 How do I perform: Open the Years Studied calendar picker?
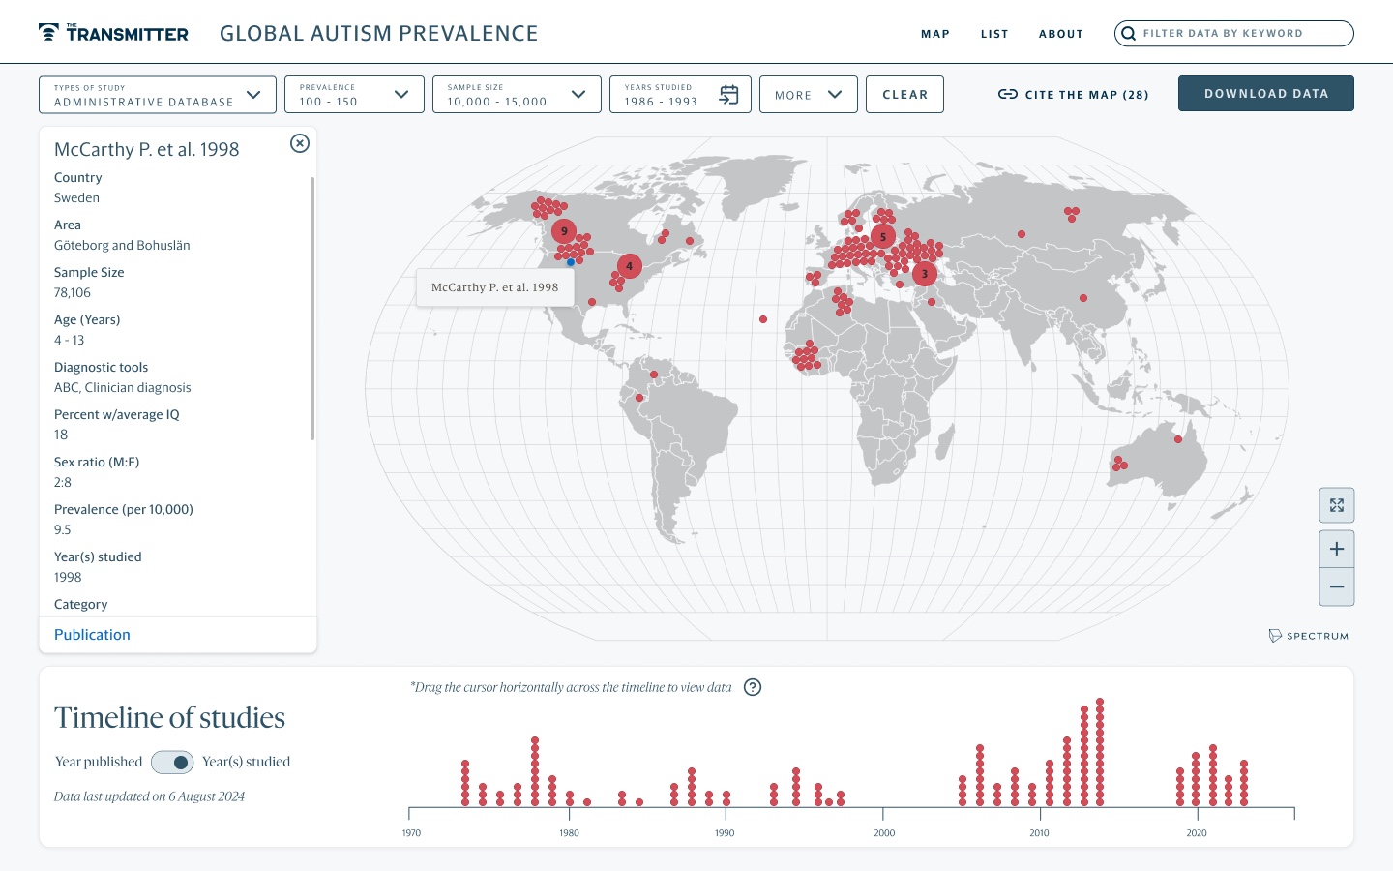tap(729, 94)
